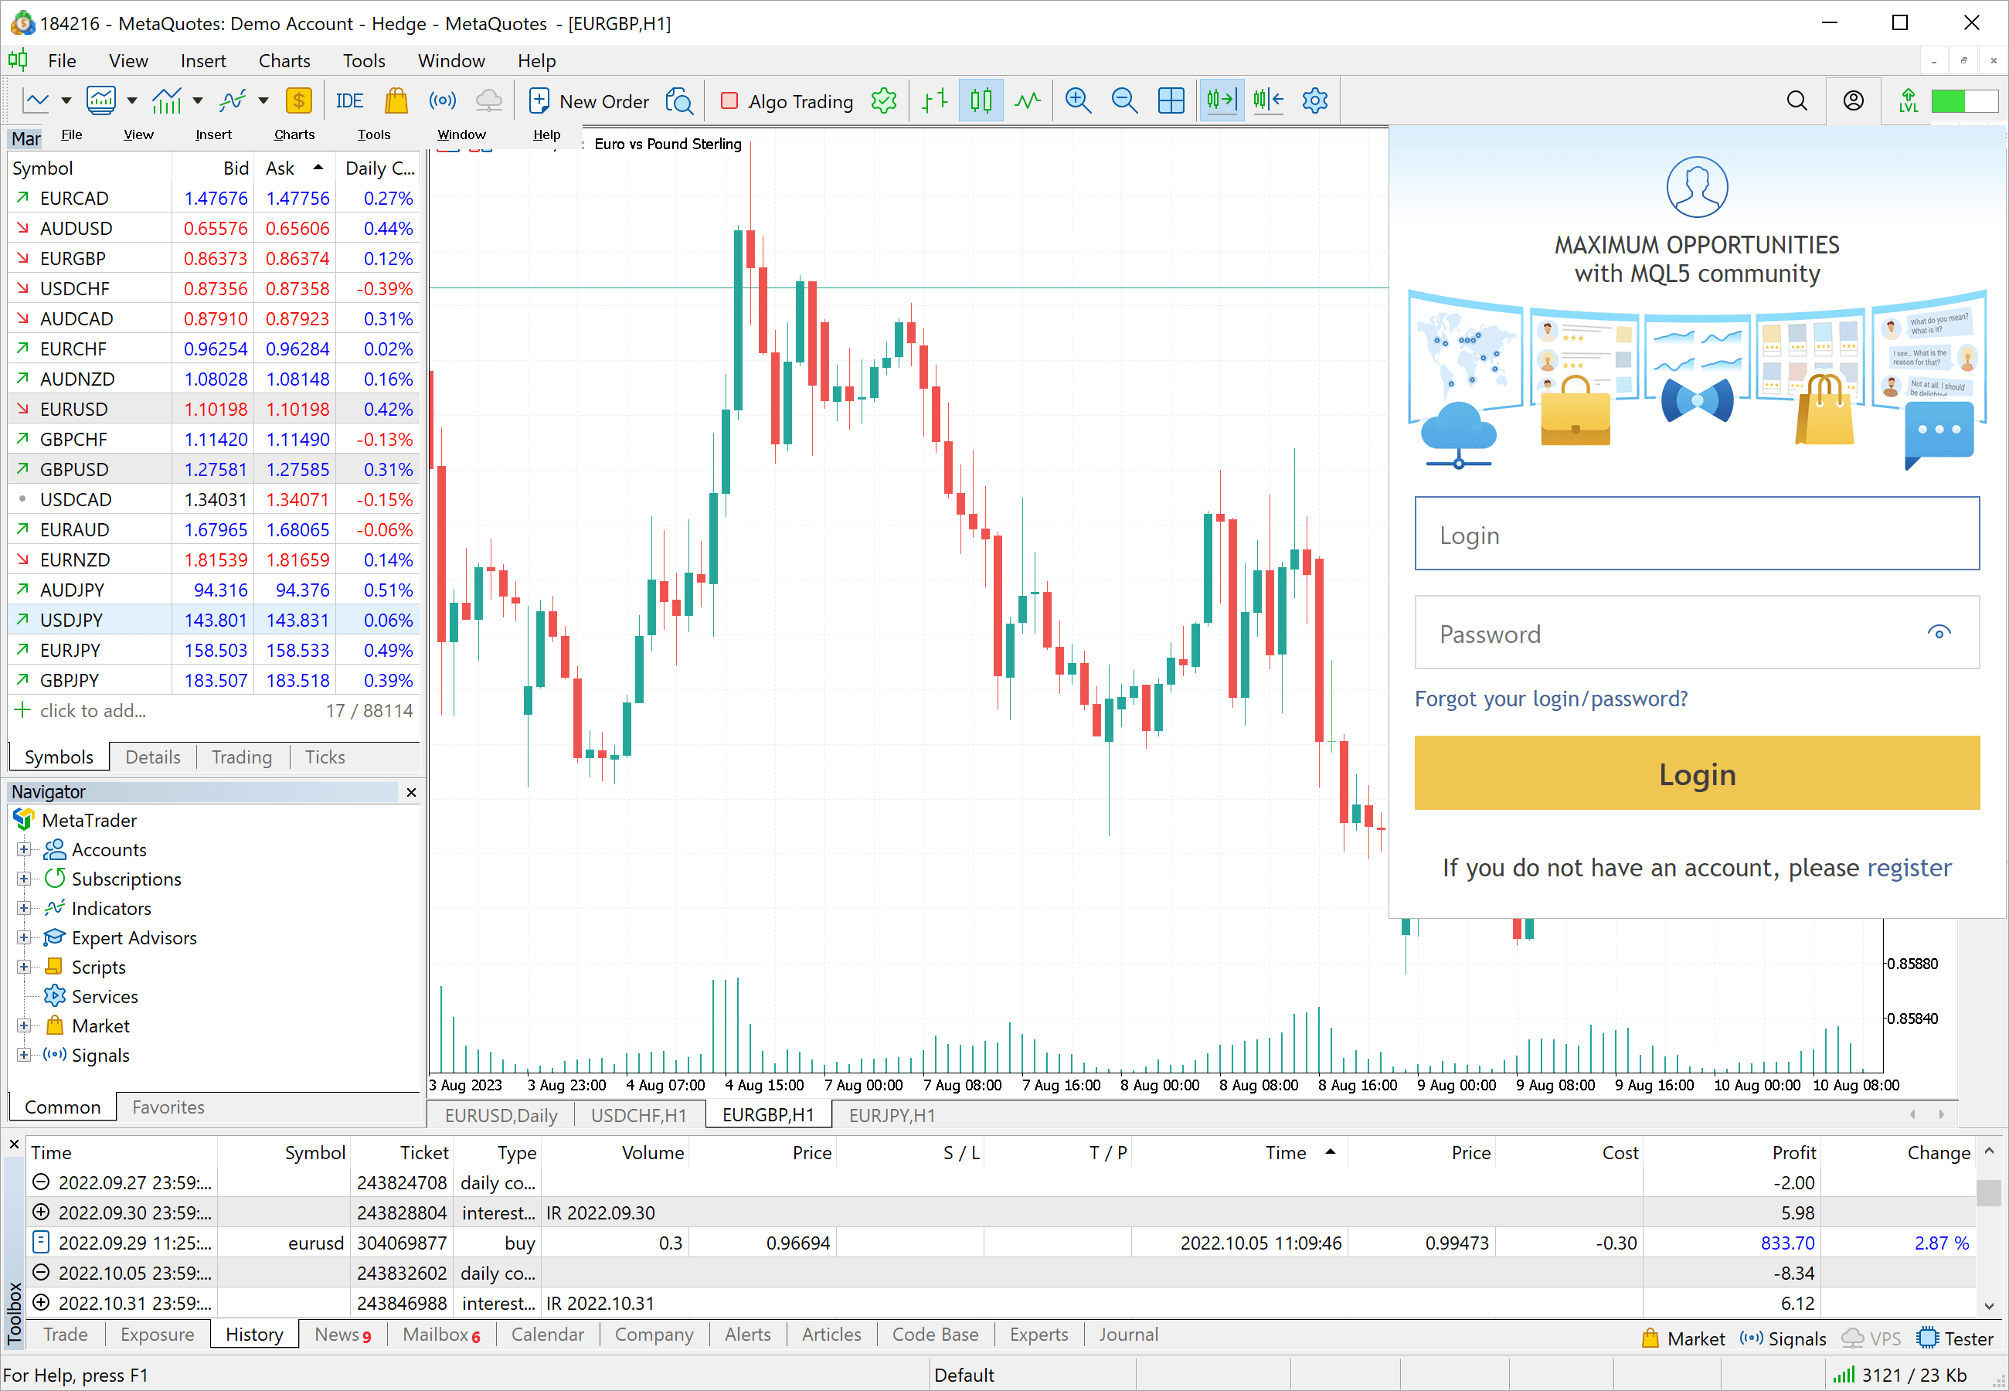Click into the Password input field
The width and height of the screenshot is (2009, 1391).
(1696, 633)
